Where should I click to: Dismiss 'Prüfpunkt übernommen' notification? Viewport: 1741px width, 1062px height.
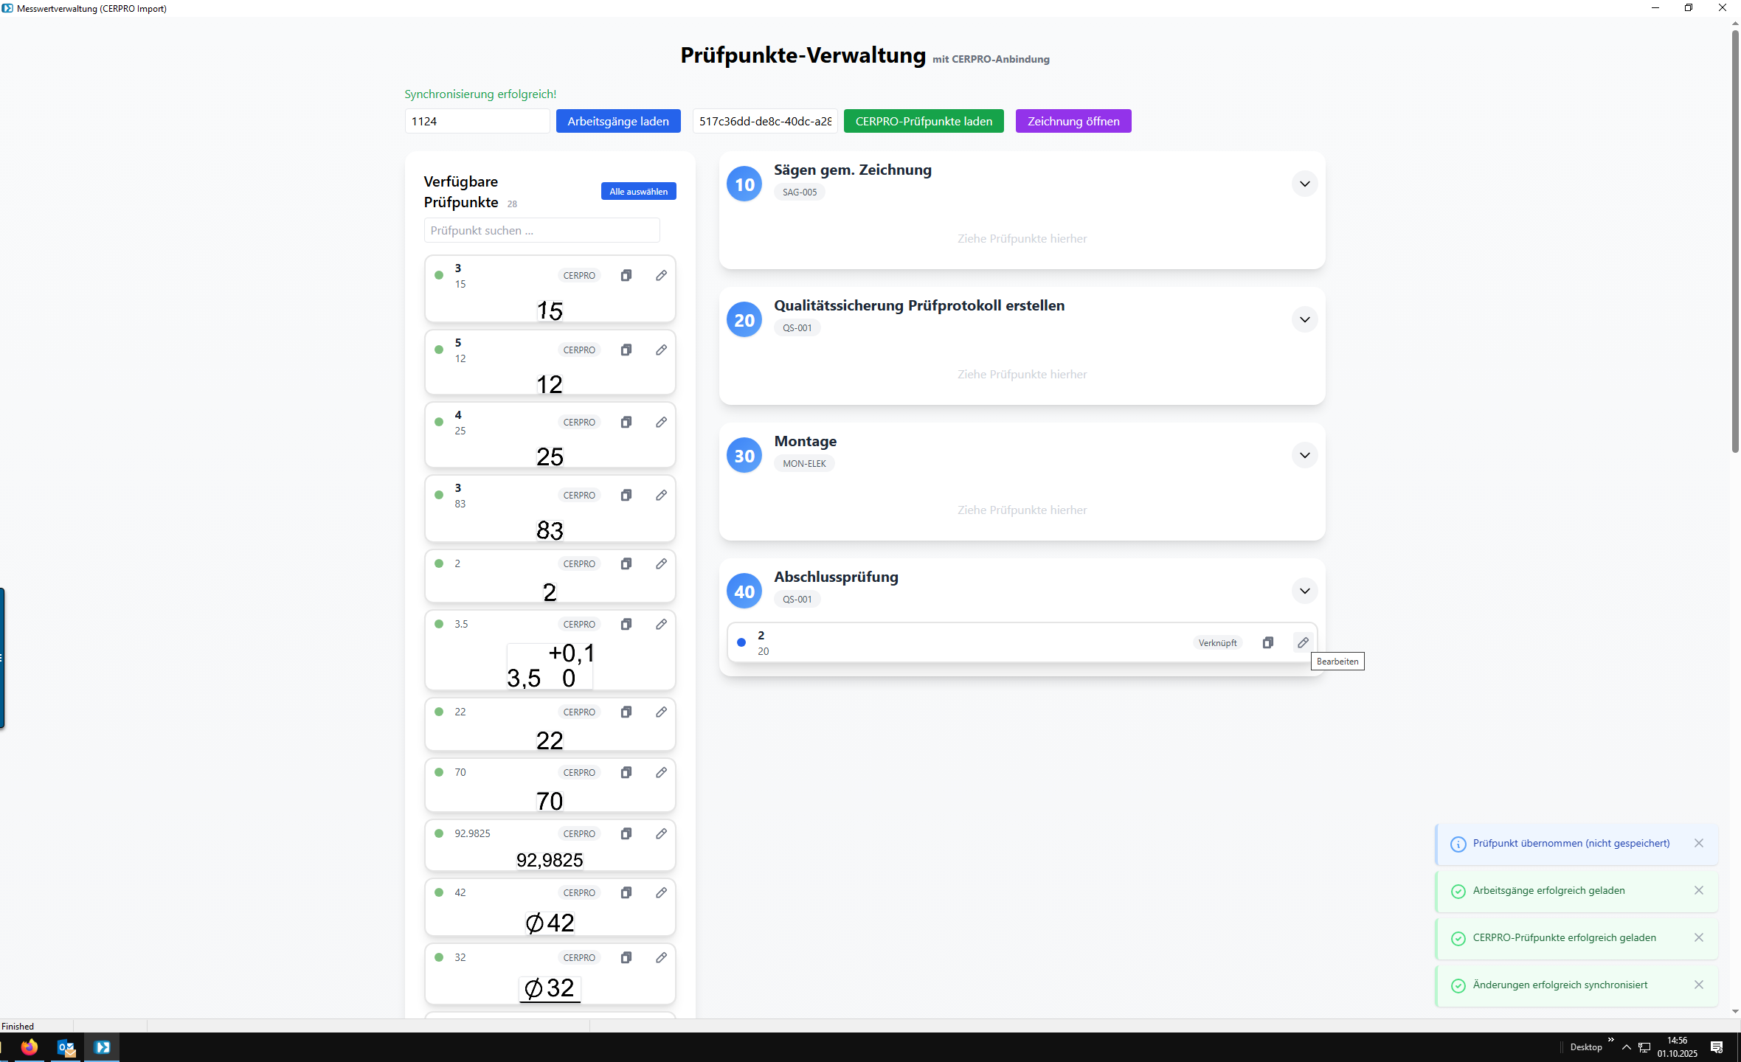pos(1699,843)
